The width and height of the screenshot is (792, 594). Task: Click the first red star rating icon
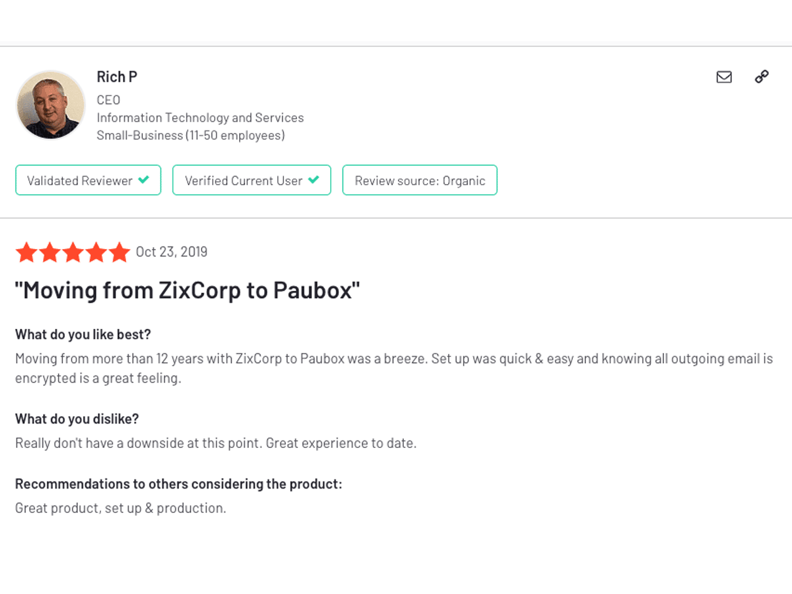pyautogui.click(x=26, y=252)
